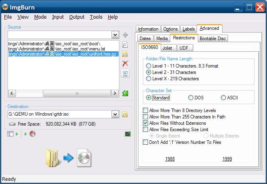The height and width of the screenshot is (184, 267).
Task: Choose Standard character set
Action: pyautogui.click(x=158, y=98)
